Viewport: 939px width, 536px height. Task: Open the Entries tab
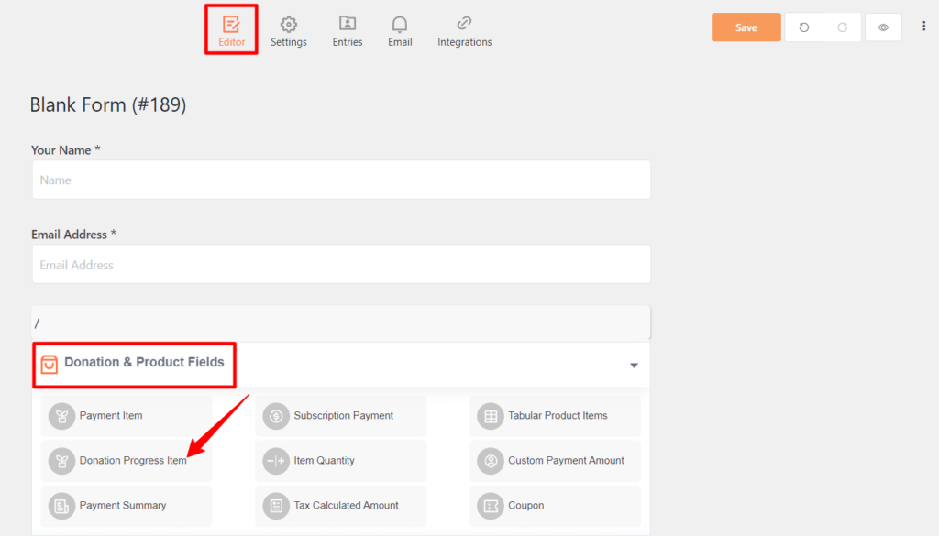[347, 29]
